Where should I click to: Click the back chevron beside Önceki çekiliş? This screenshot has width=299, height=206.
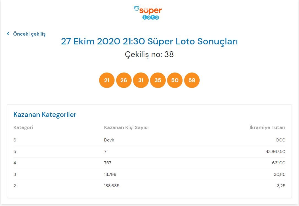pos(8,34)
